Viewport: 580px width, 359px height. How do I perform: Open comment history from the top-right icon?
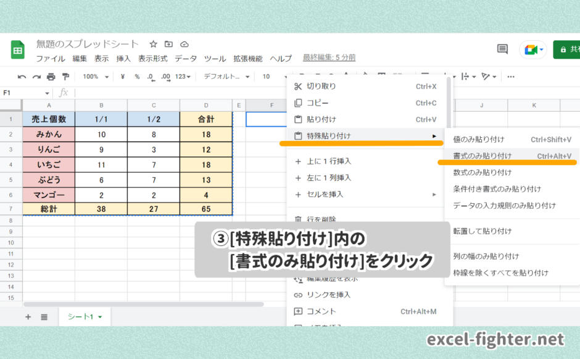point(503,48)
